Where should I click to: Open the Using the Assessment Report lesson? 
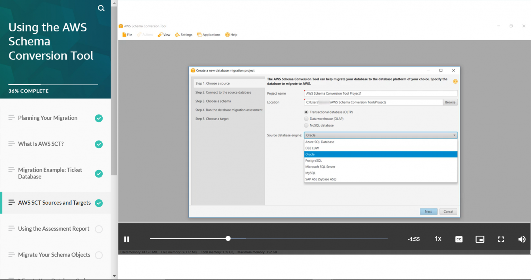coord(54,229)
